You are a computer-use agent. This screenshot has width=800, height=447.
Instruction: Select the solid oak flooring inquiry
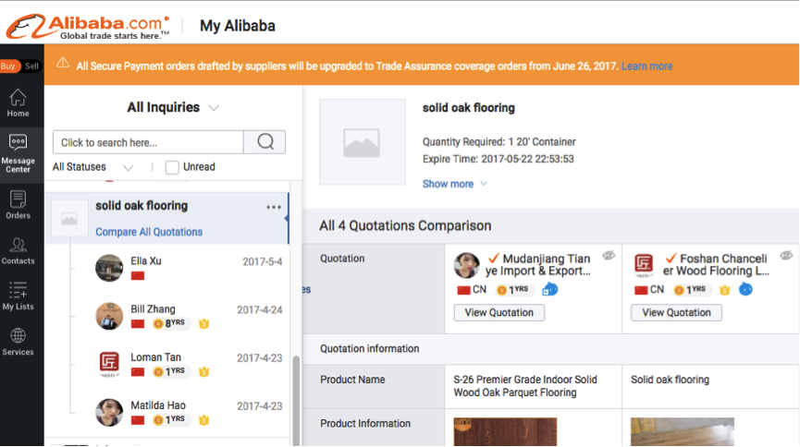[166, 218]
